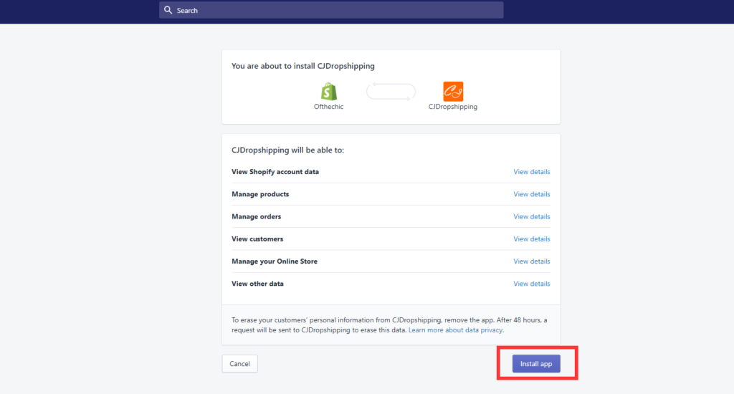The height and width of the screenshot is (394, 734).
Task: View details for View customers
Action: [x=531, y=239]
